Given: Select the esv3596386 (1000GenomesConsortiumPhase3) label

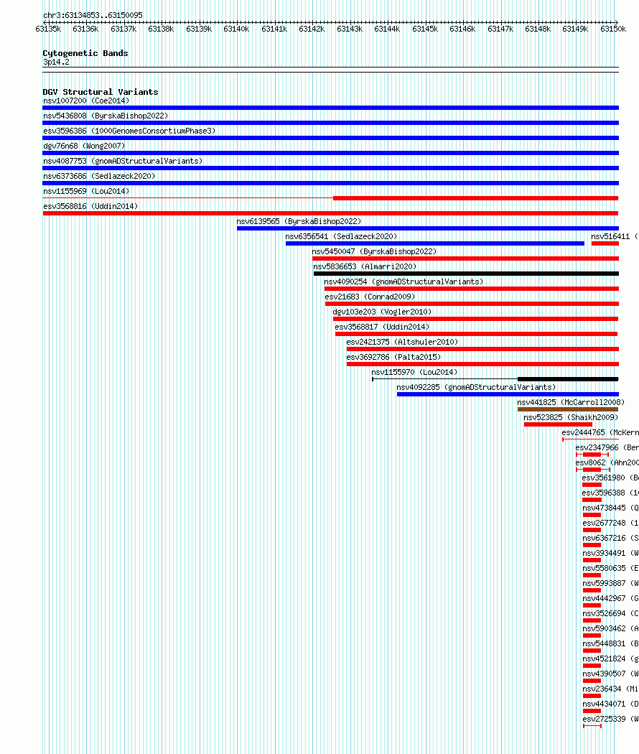Looking at the screenshot, I should point(129,131).
